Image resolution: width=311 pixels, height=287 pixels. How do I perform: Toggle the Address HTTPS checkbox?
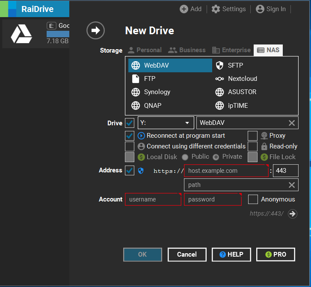click(130, 171)
